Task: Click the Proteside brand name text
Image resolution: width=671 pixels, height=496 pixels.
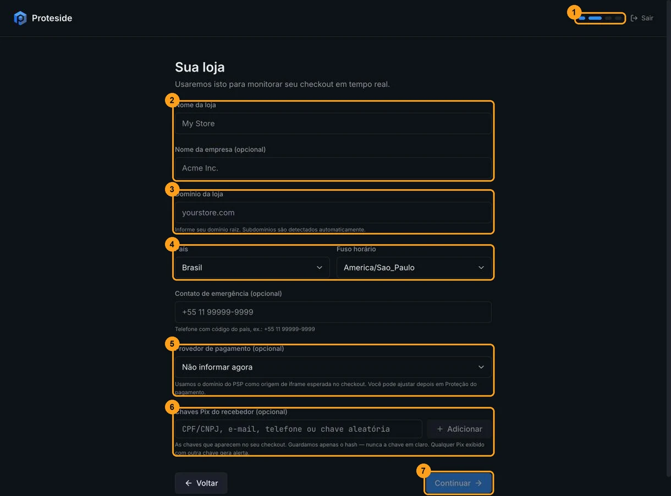Action: coord(52,18)
